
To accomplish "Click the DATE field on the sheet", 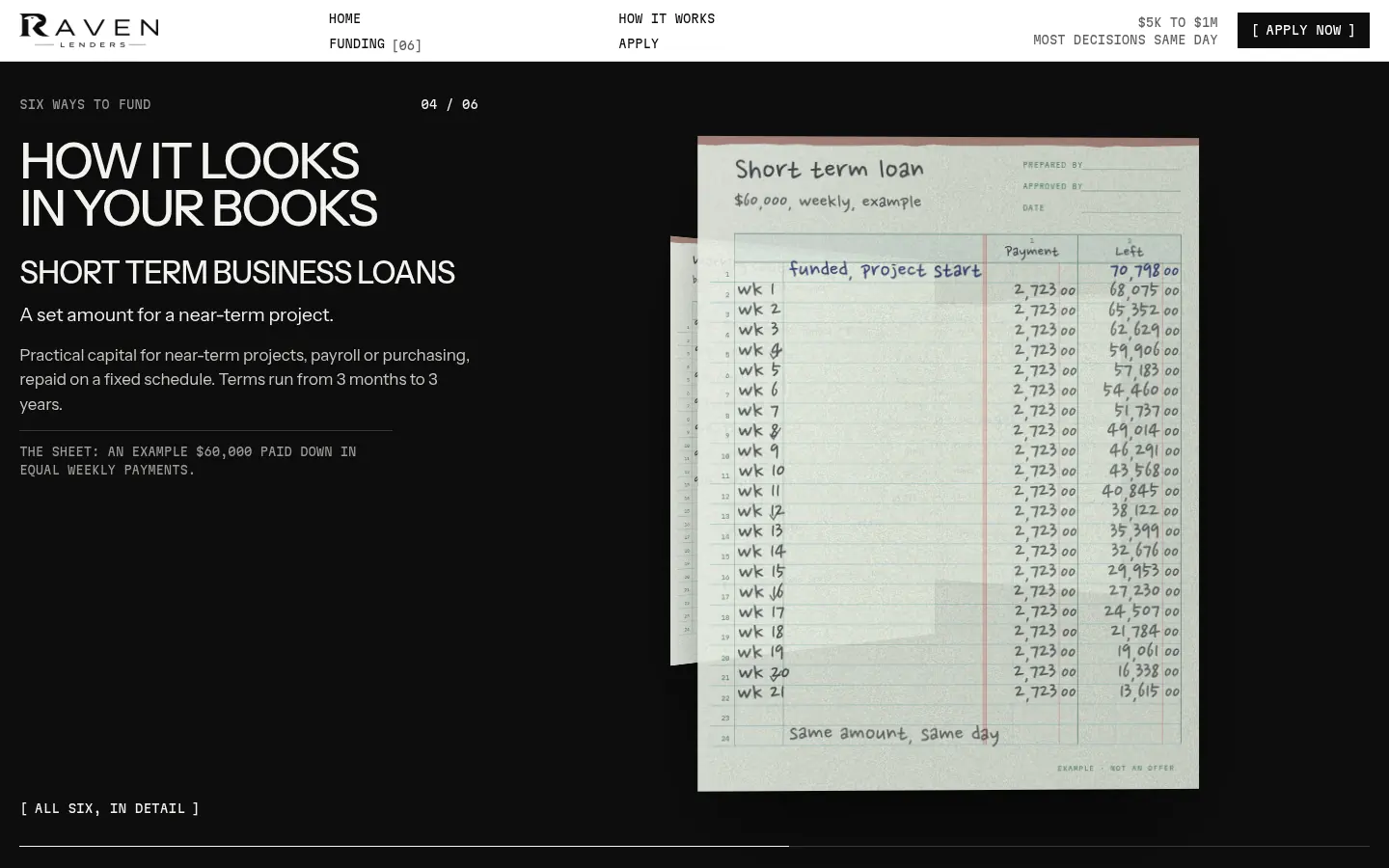I will [x=1101, y=207].
